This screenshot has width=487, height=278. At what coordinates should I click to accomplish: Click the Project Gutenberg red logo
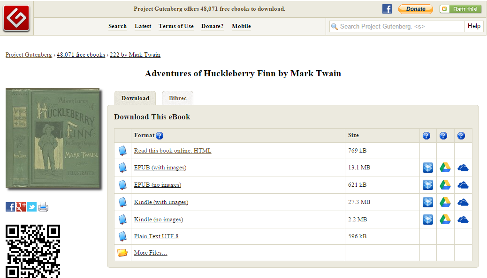[16, 18]
